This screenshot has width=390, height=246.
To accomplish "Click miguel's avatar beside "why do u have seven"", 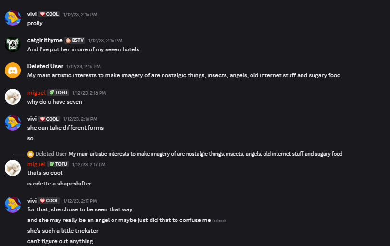I will 13,97.
